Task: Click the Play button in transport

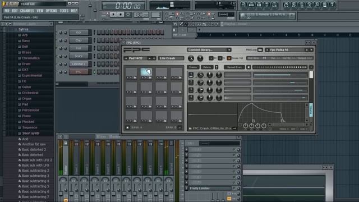Action: (113, 15)
